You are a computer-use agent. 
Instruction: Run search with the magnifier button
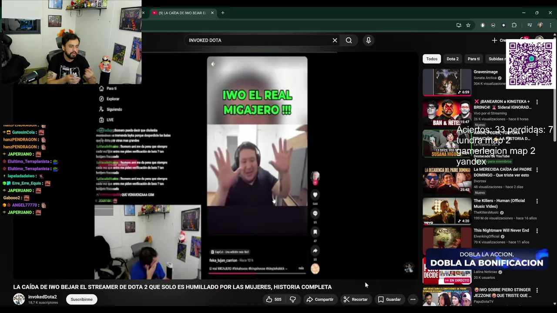[349, 40]
